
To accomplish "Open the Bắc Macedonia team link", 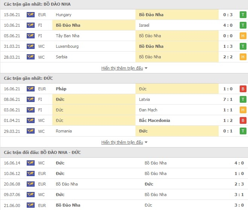I will pos(155,120).
